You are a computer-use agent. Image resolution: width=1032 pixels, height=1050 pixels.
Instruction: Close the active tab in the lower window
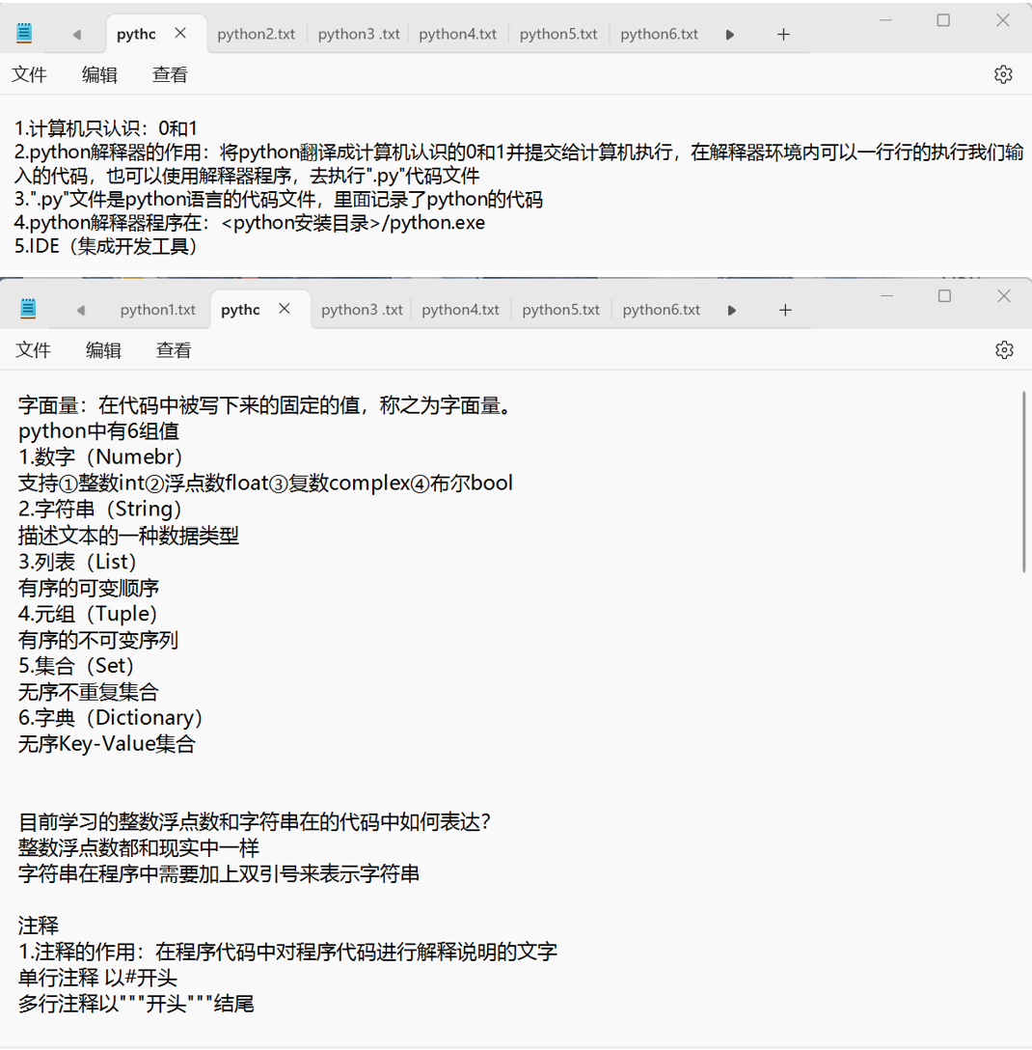(x=285, y=309)
